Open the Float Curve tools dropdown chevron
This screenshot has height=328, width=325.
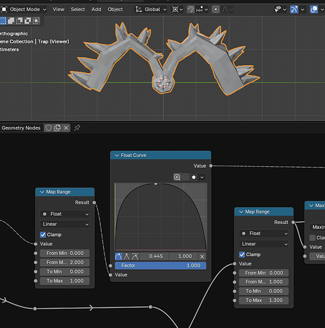pos(202,177)
